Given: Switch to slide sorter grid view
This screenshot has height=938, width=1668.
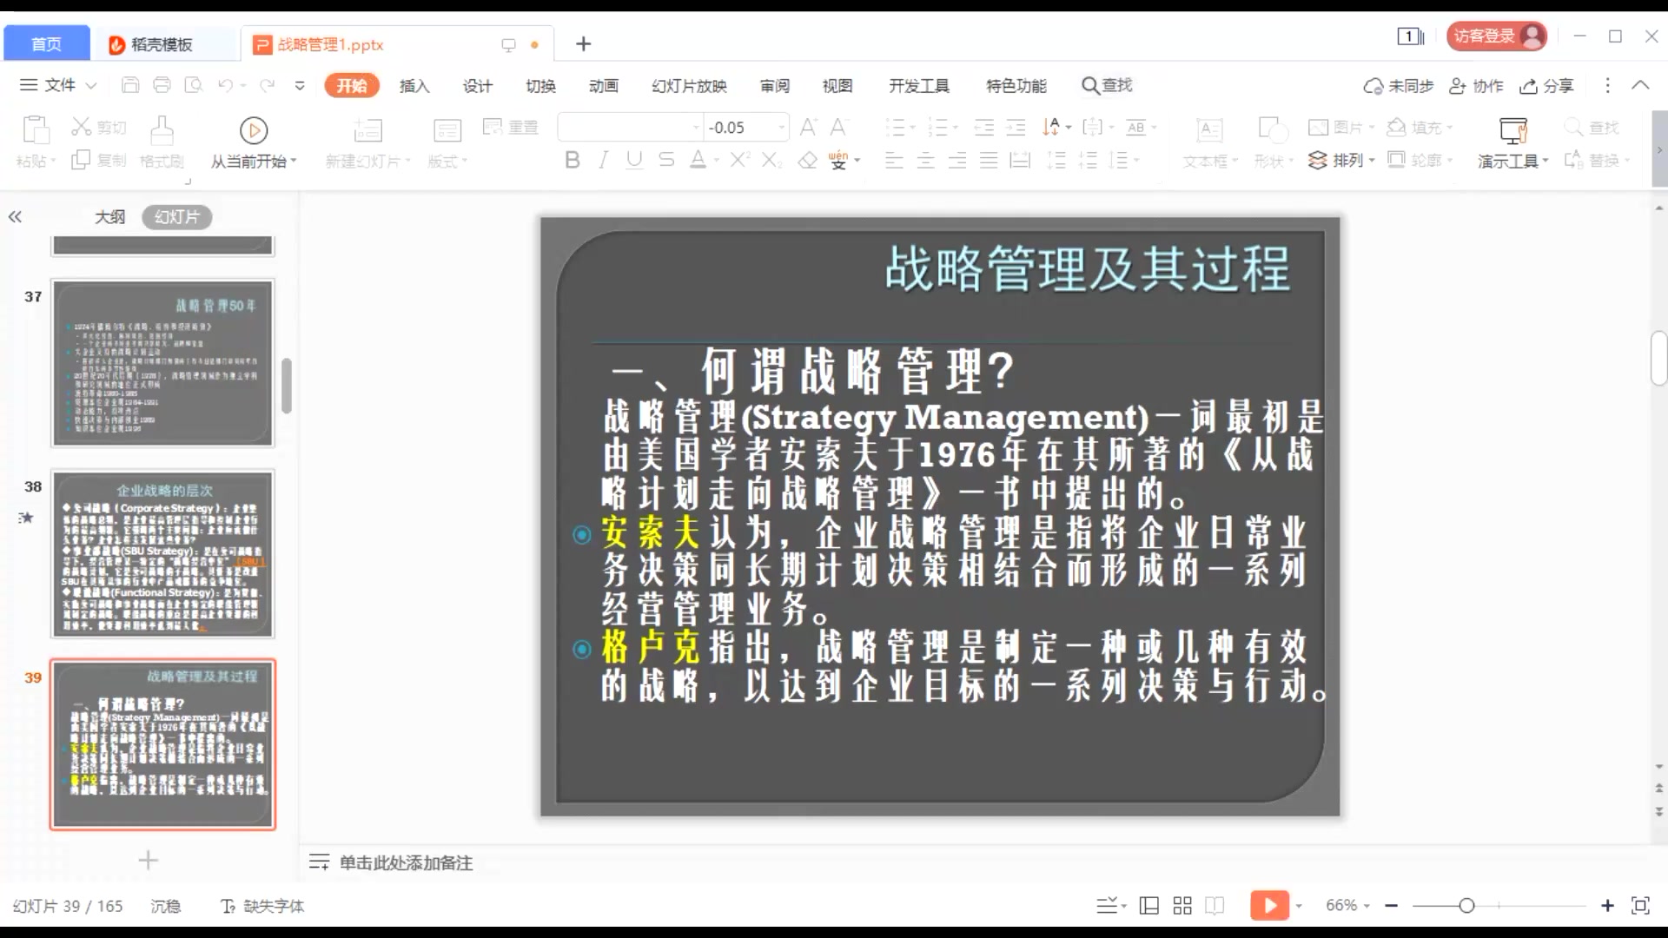Looking at the screenshot, I should (x=1182, y=906).
